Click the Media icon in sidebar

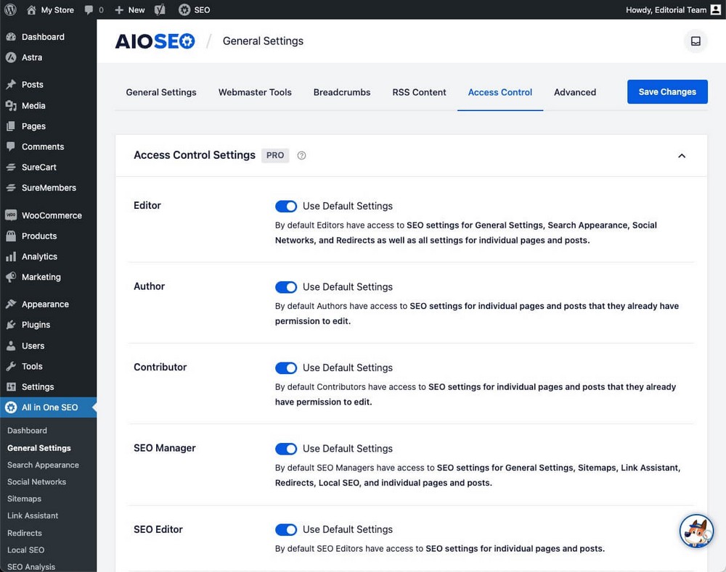tap(11, 105)
